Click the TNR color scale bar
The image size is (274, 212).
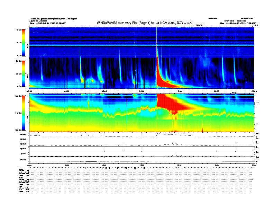click(24, 113)
